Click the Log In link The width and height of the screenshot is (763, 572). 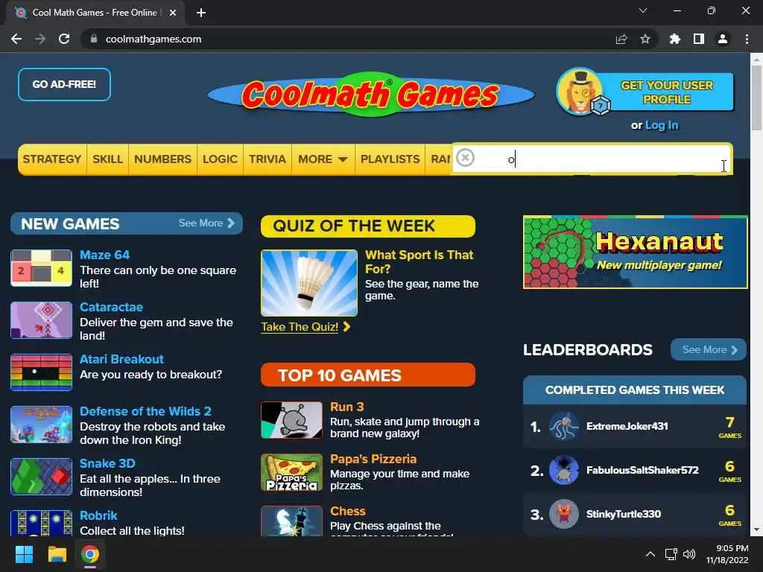click(x=662, y=125)
